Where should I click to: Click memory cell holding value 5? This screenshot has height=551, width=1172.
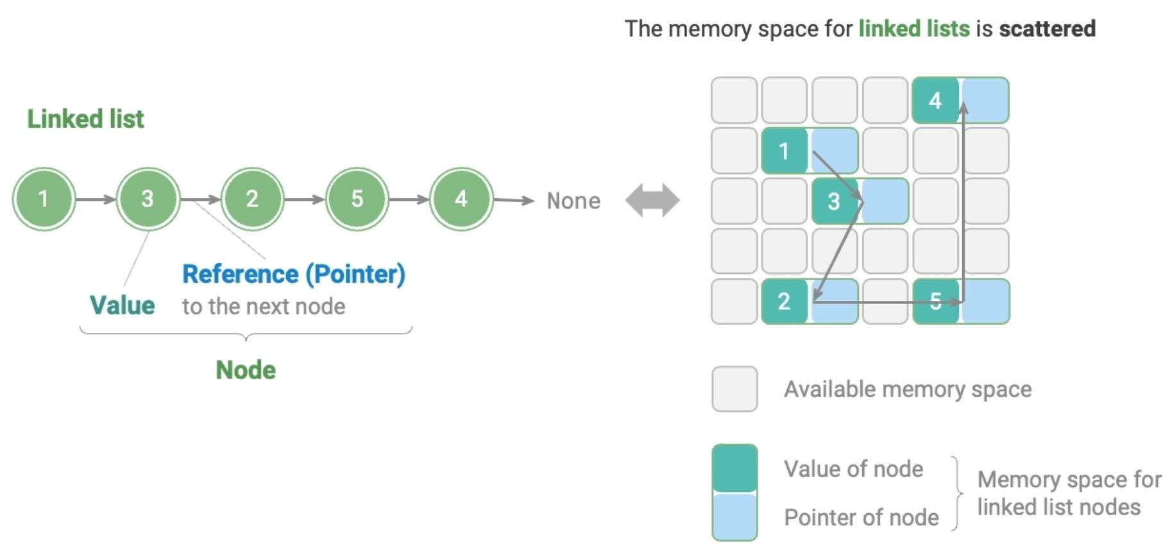click(935, 301)
